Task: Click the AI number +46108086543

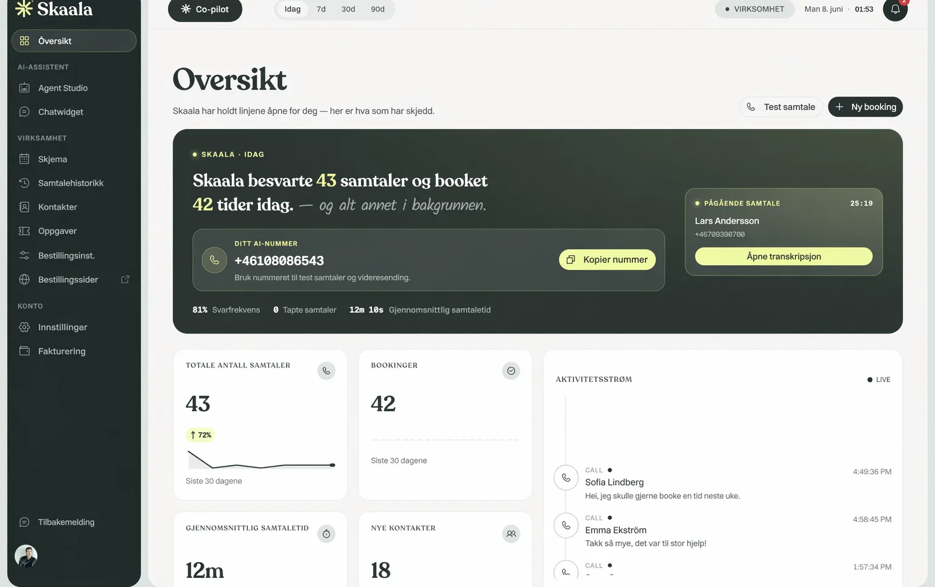Action: [x=279, y=260]
